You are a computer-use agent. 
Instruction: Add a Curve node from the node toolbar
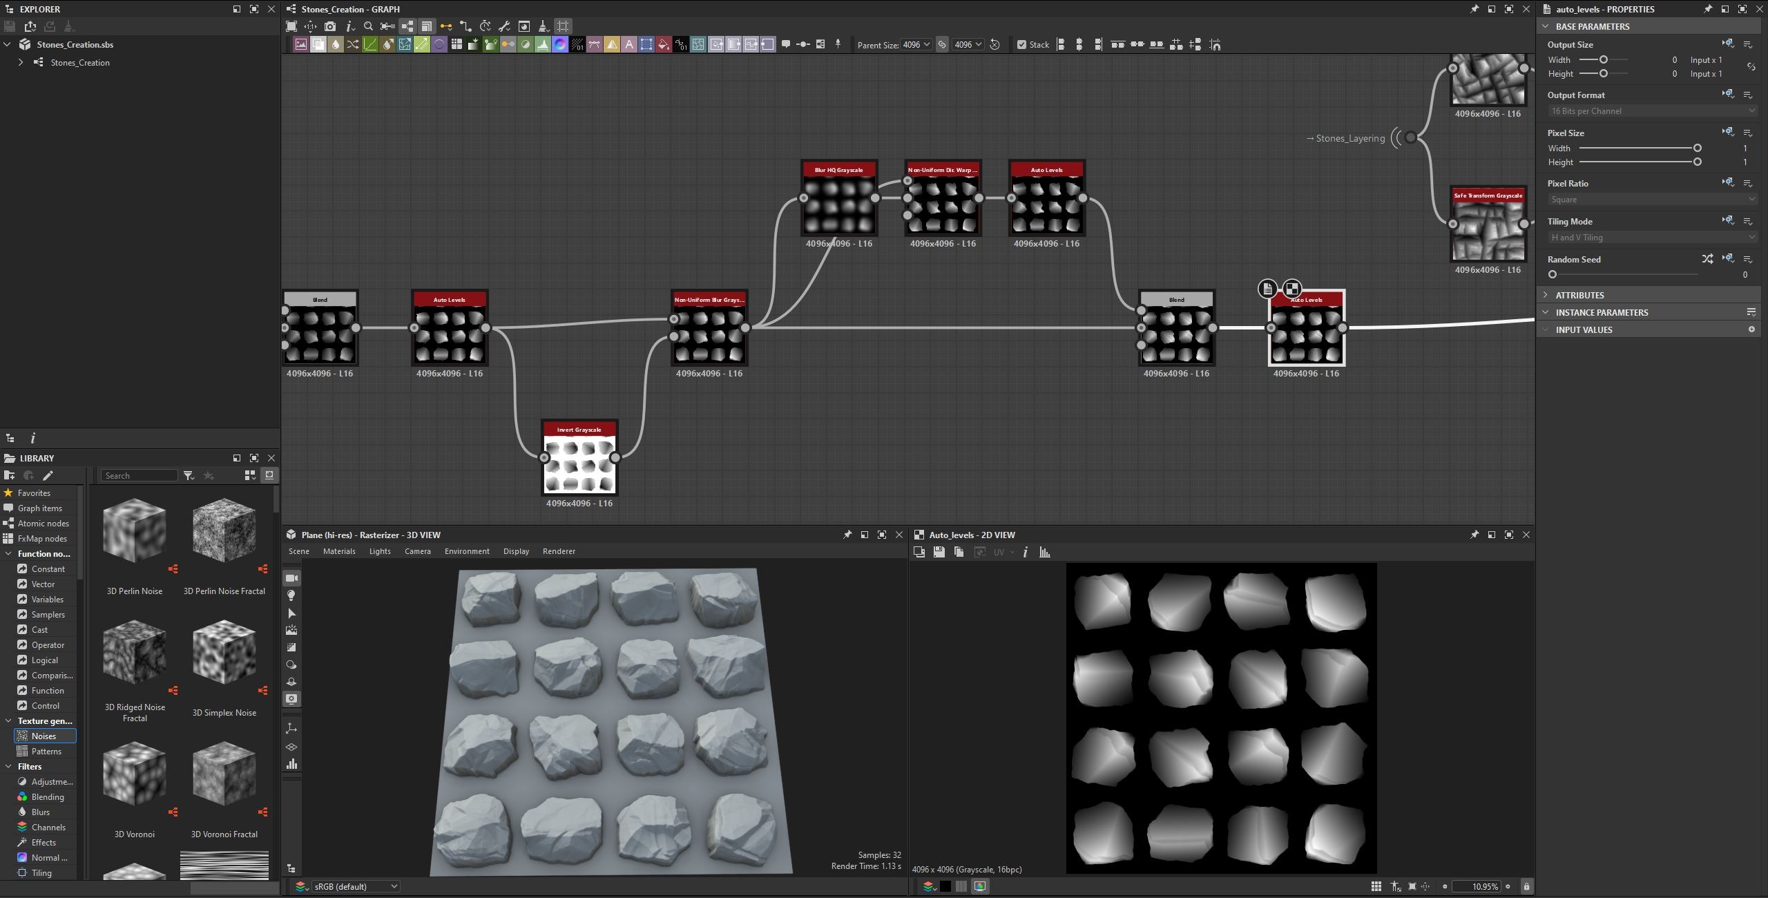click(370, 45)
